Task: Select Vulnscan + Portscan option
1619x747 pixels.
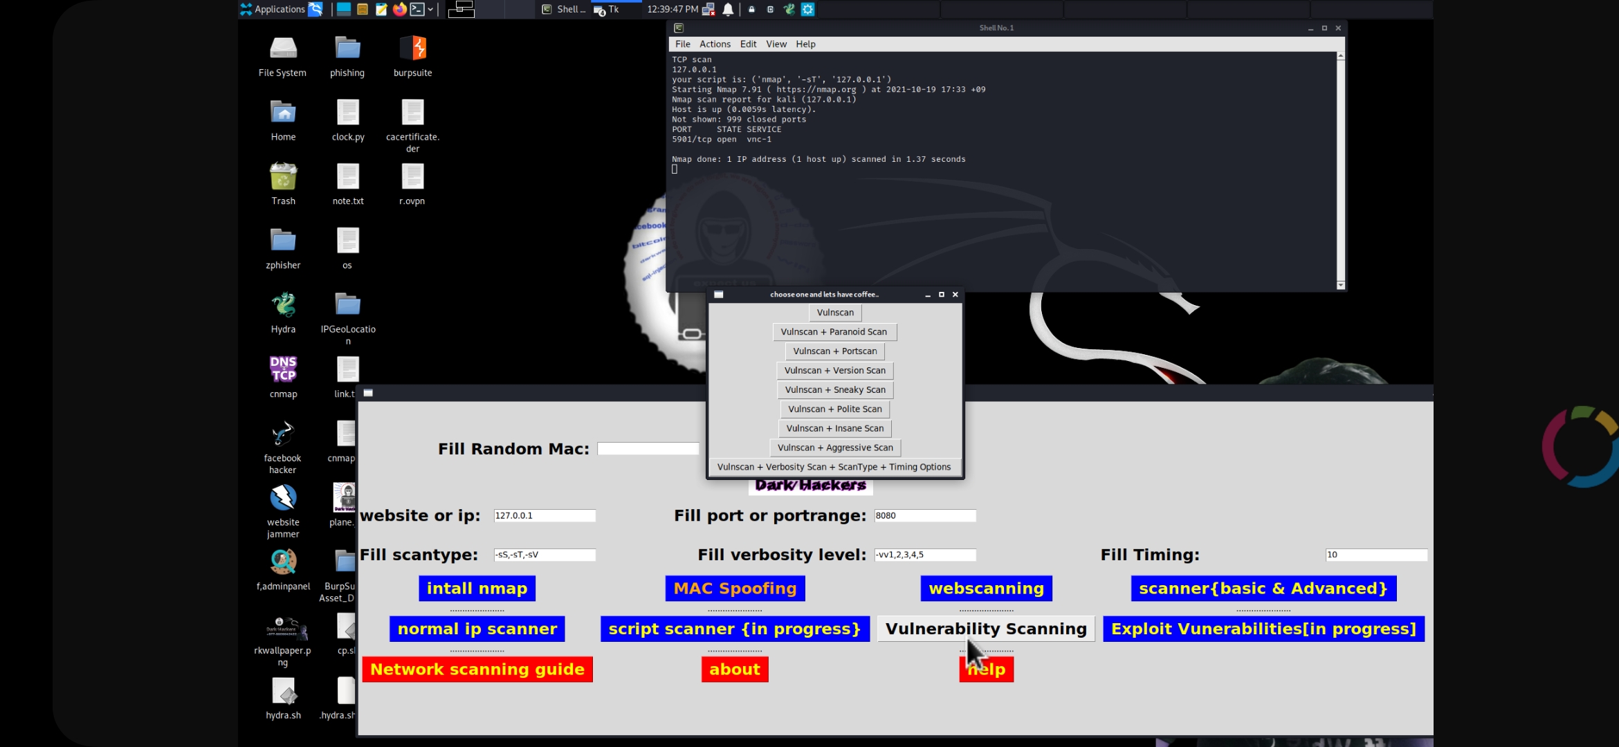Action: [x=834, y=351]
